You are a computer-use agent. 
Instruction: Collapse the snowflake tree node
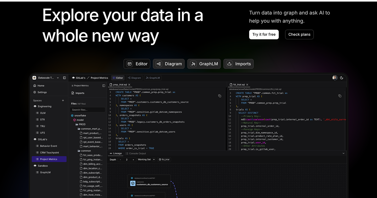pyautogui.click(x=79, y=115)
